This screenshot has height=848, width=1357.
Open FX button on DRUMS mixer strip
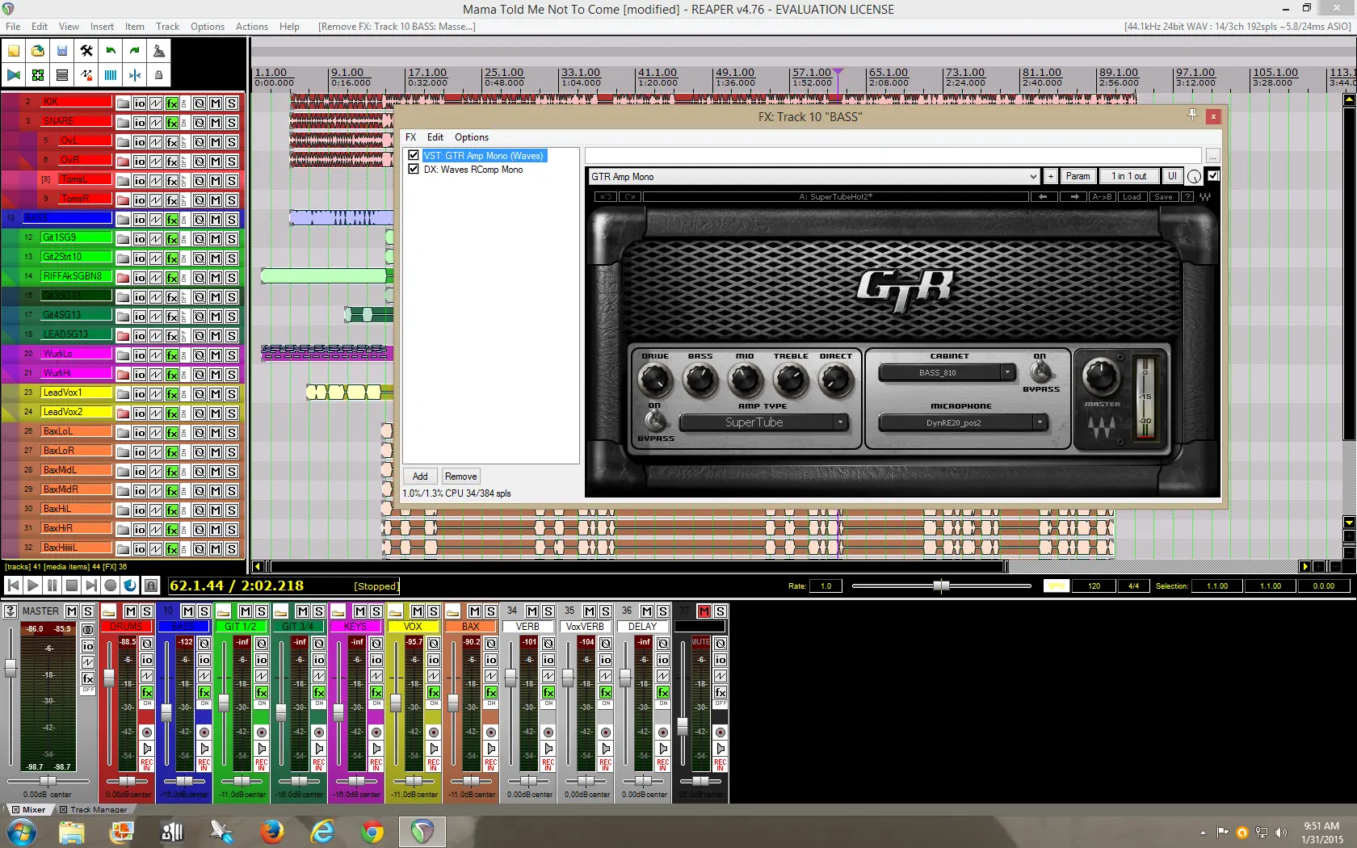click(147, 693)
